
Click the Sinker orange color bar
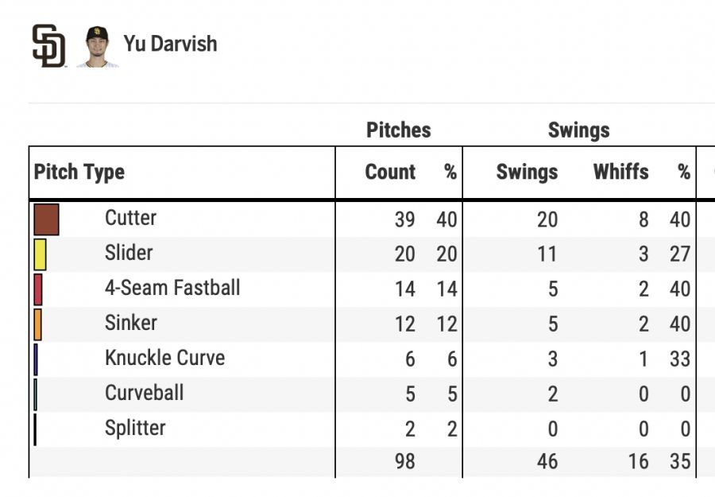tap(38, 324)
